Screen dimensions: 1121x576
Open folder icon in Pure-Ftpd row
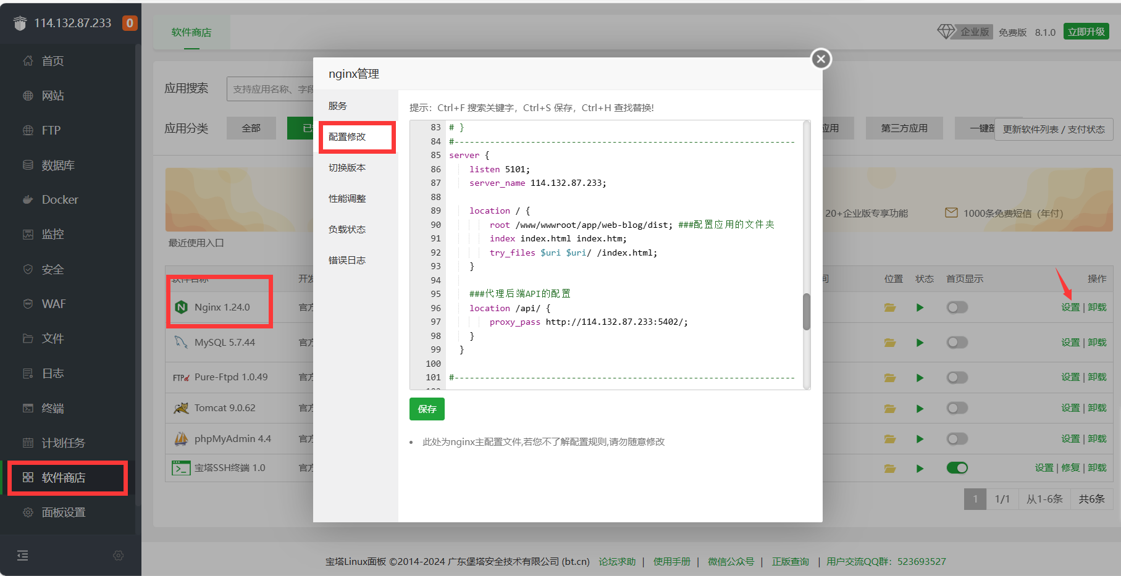(x=890, y=377)
